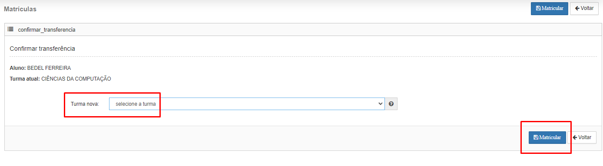The width and height of the screenshot is (603, 166).
Task: Click the list icon beside confirmar_transferencia
Action: [x=10, y=29]
